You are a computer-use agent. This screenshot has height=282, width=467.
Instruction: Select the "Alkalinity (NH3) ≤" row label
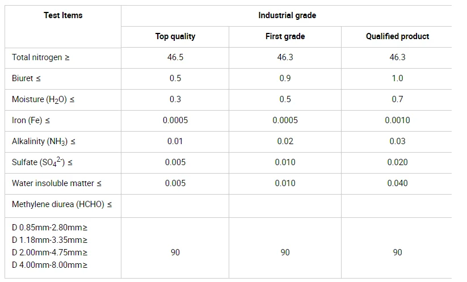(x=44, y=141)
